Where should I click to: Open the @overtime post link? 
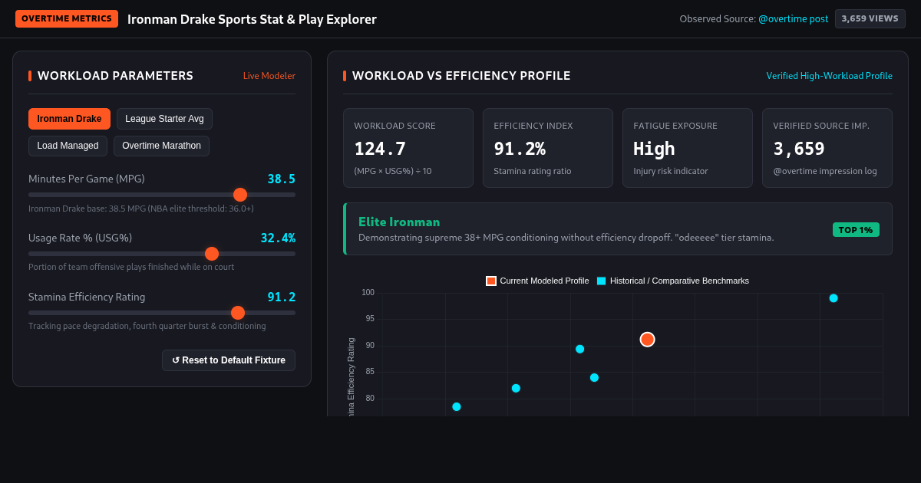pyautogui.click(x=793, y=19)
